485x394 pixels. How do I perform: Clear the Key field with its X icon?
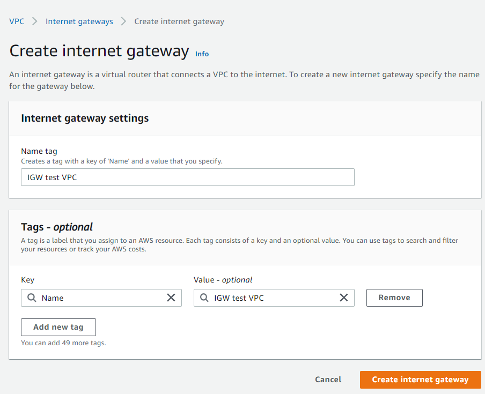tap(171, 298)
